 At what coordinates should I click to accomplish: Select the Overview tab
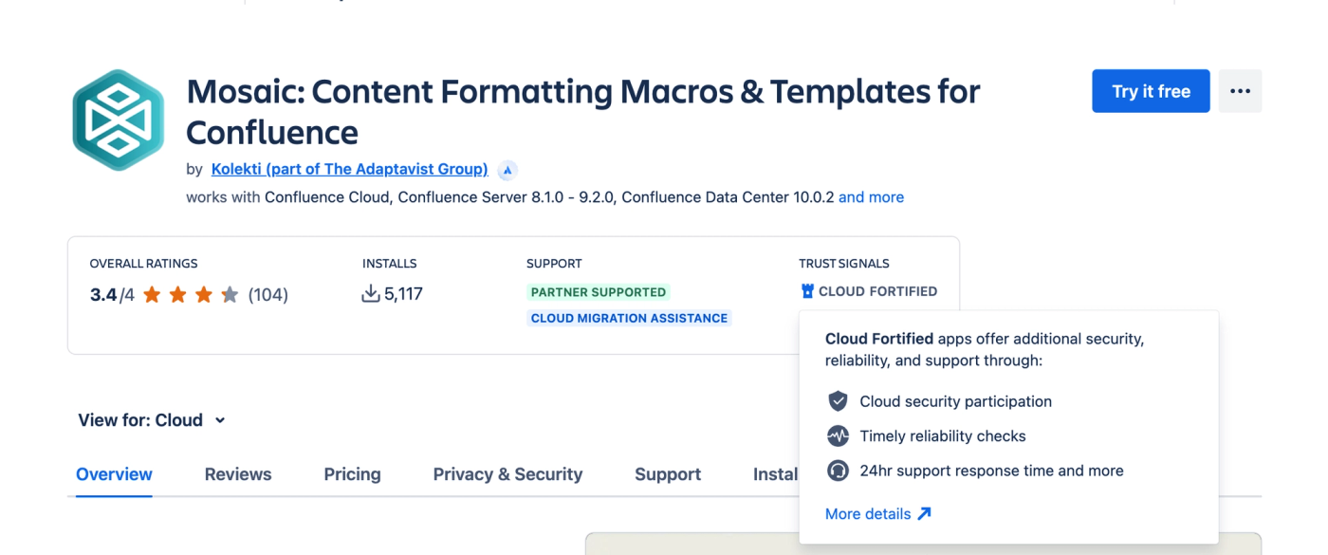114,474
